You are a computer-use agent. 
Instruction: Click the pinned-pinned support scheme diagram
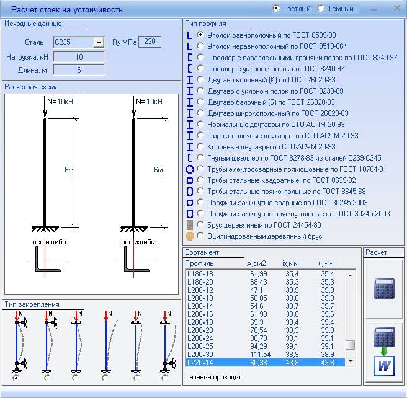[x=20, y=342]
